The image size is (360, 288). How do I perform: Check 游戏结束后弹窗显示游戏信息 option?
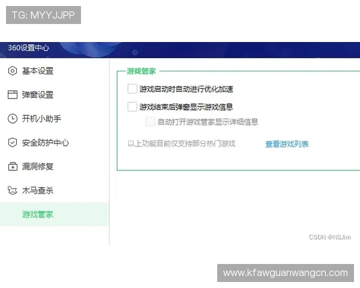[132, 107]
